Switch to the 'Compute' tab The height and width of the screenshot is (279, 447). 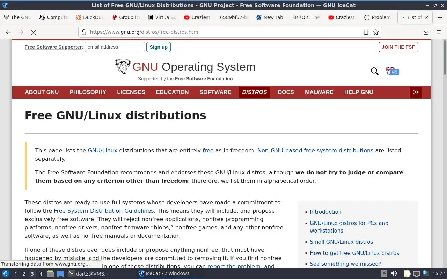tap(54, 17)
